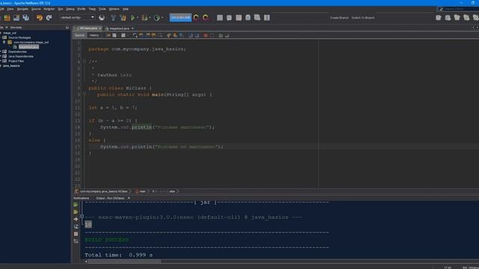Open the Refactor menu
The width and height of the screenshot is (479, 269).
[49, 9]
